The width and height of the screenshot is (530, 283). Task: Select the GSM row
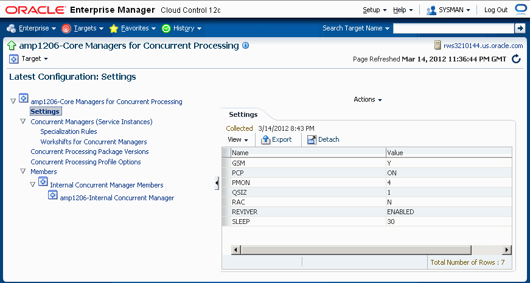[367, 163]
